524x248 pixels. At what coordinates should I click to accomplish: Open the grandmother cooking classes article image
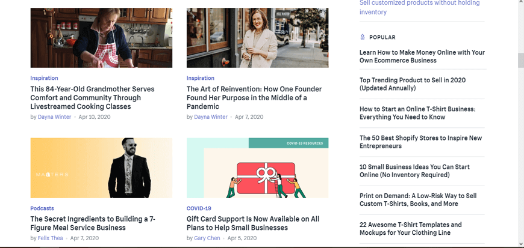click(101, 38)
